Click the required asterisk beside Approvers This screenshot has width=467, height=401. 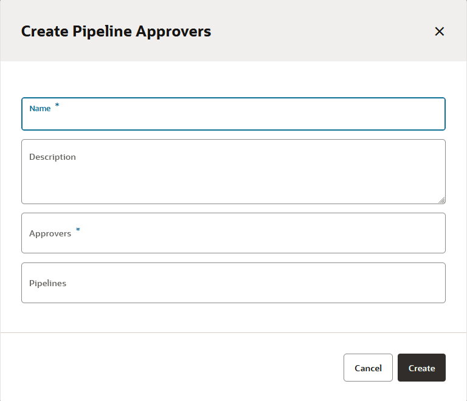78,230
